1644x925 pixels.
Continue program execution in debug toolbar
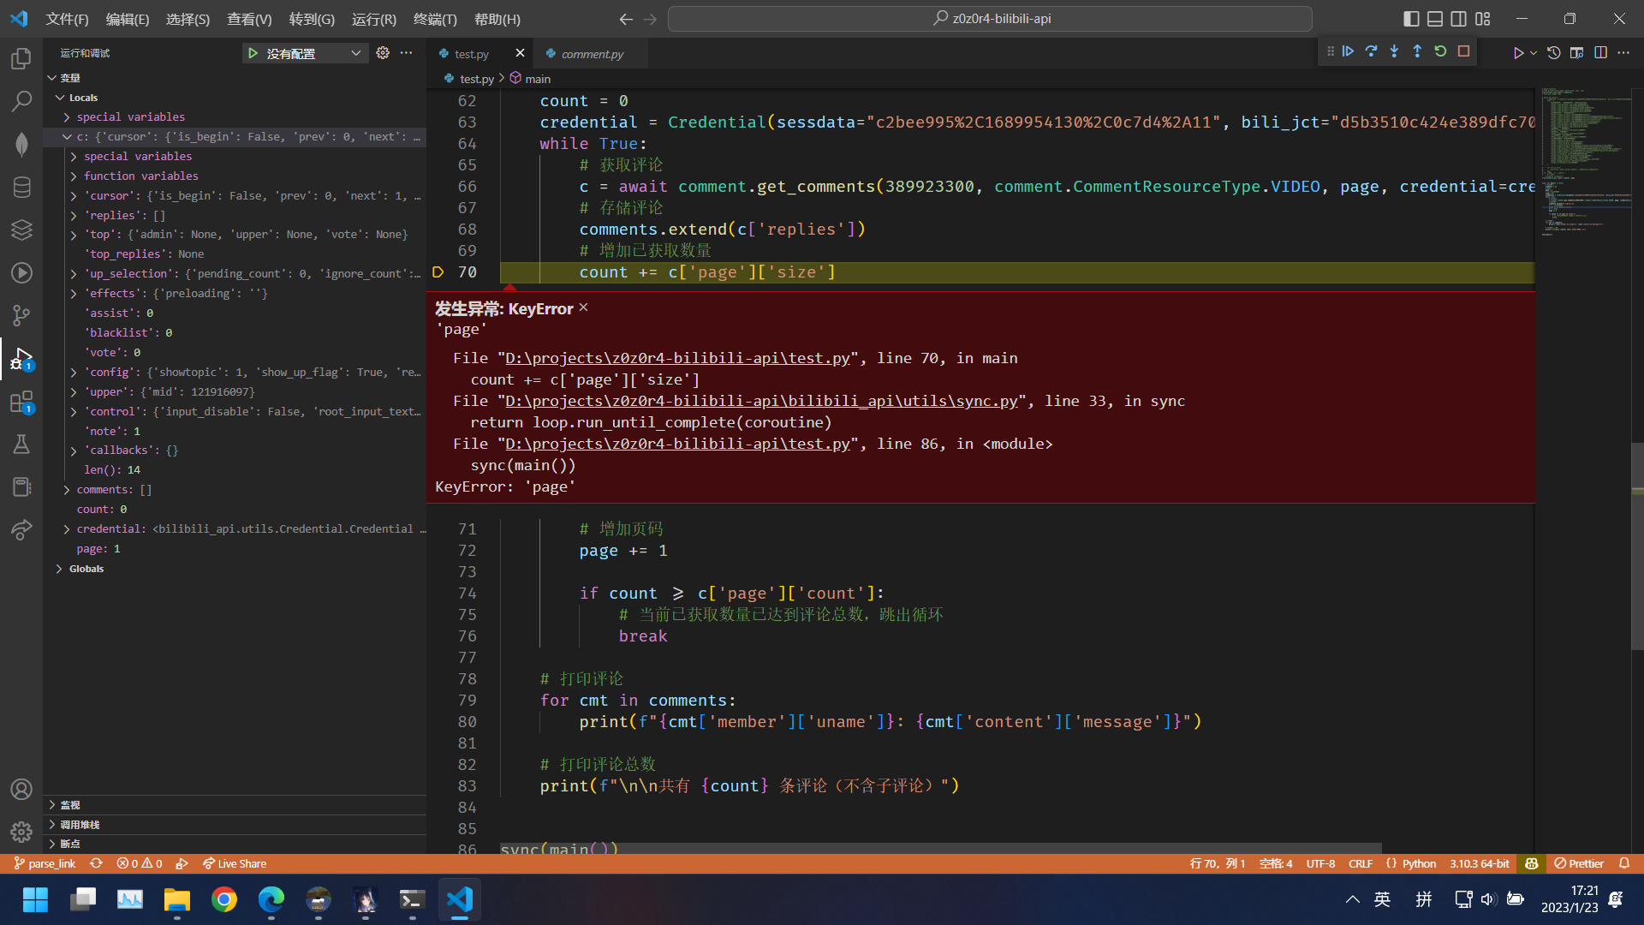coord(1349,51)
